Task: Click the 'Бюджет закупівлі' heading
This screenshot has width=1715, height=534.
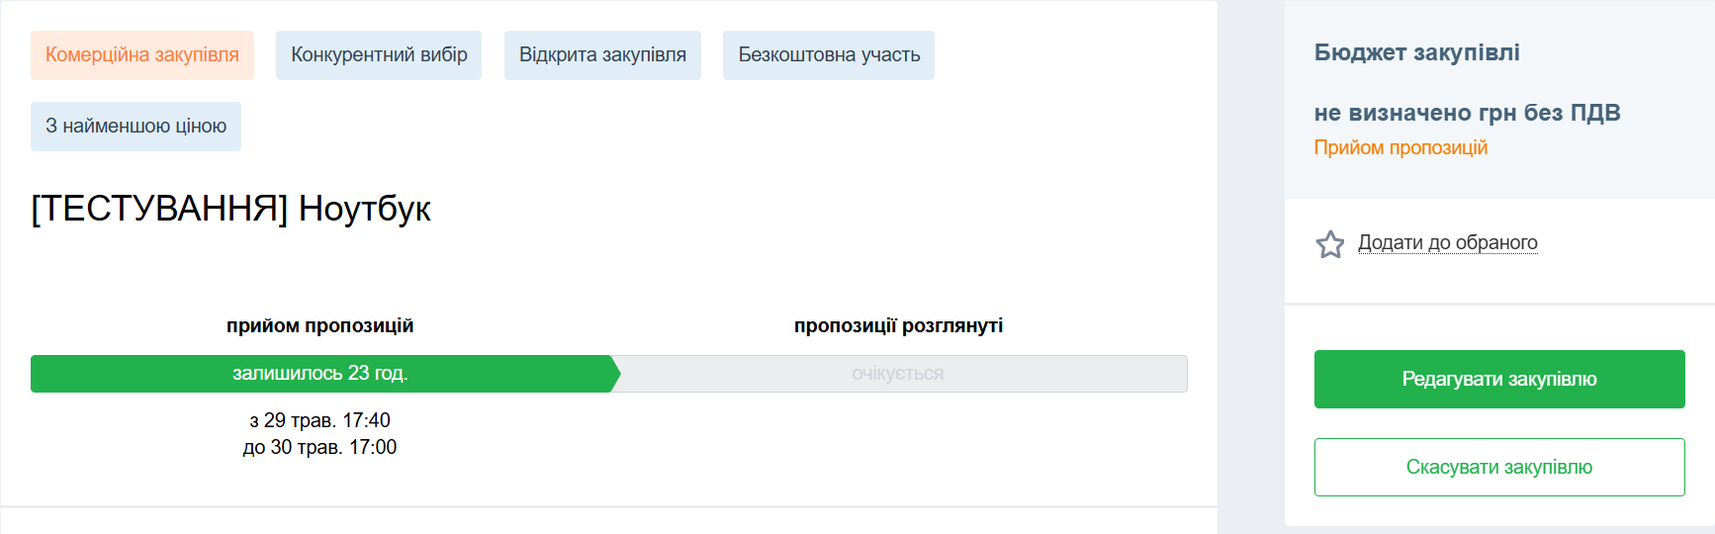Action: point(1416,52)
